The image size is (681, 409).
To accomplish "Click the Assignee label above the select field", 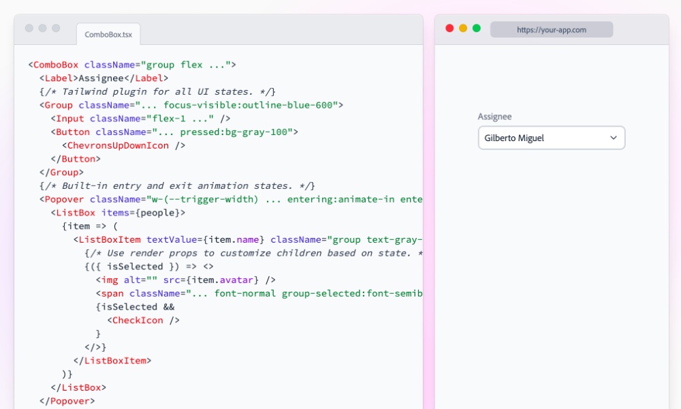I will coord(494,116).
